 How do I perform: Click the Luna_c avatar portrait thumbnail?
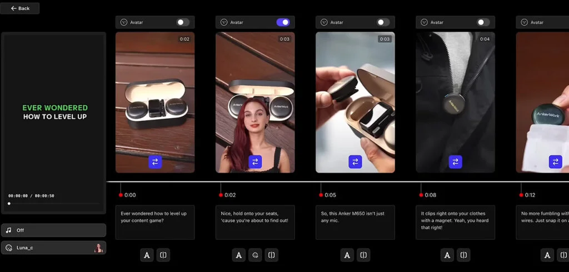(x=98, y=248)
